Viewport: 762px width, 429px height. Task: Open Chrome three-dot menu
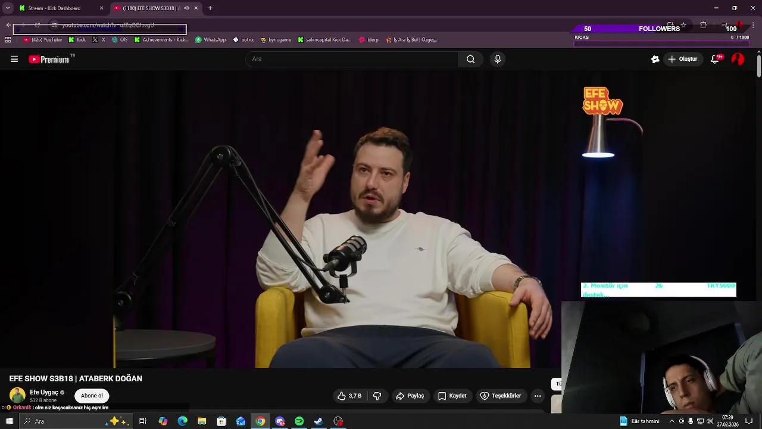tap(754, 25)
